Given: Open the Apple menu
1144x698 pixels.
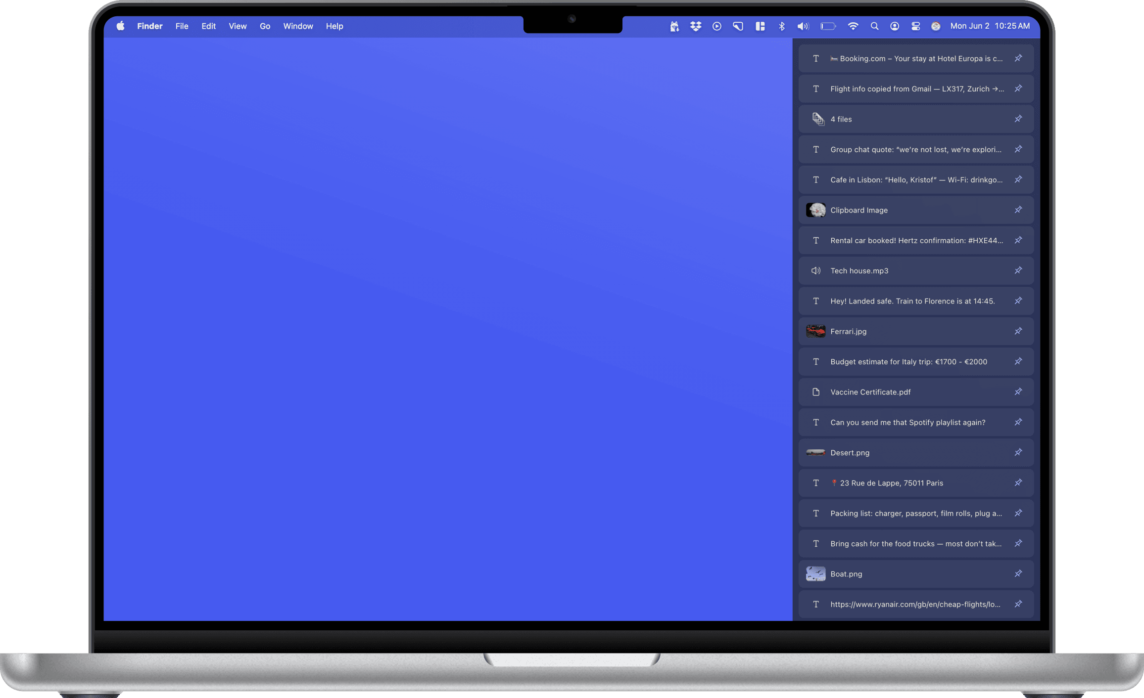Looking at the screenshot, I should 120,26.
